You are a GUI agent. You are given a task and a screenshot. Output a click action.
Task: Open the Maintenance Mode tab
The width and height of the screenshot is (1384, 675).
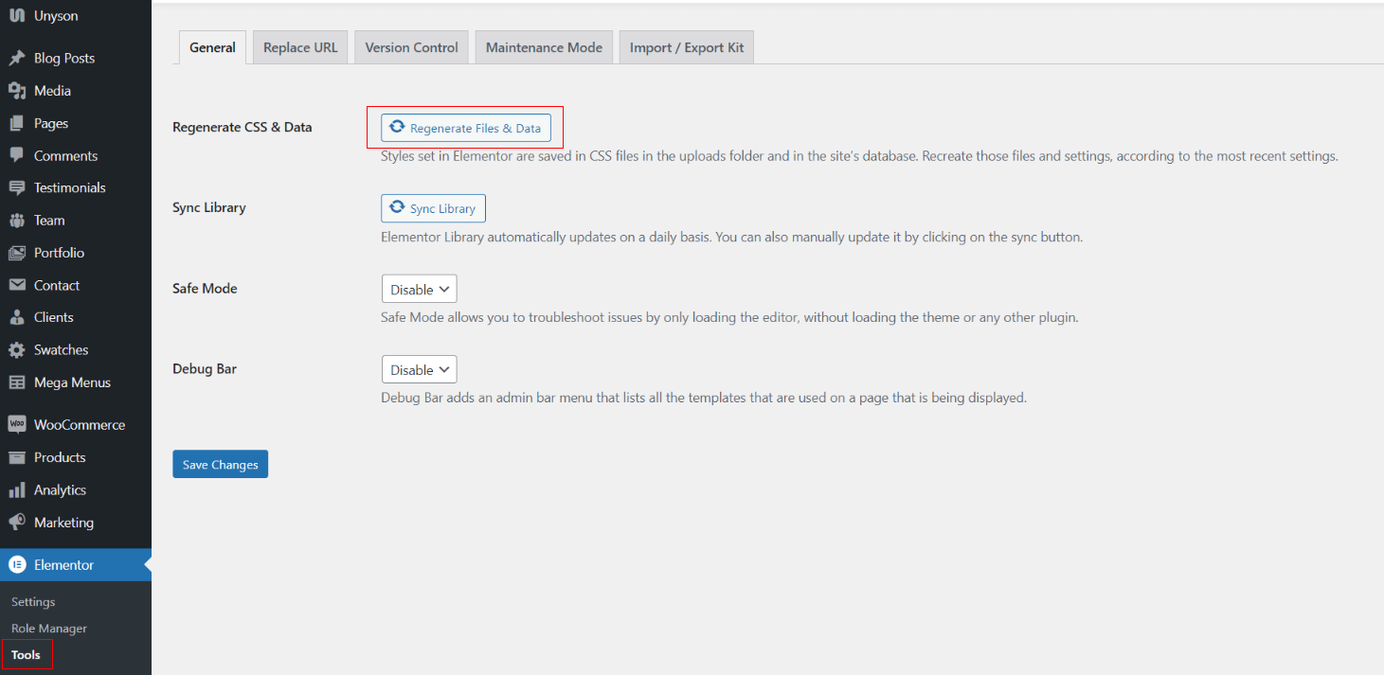point(544,47)
